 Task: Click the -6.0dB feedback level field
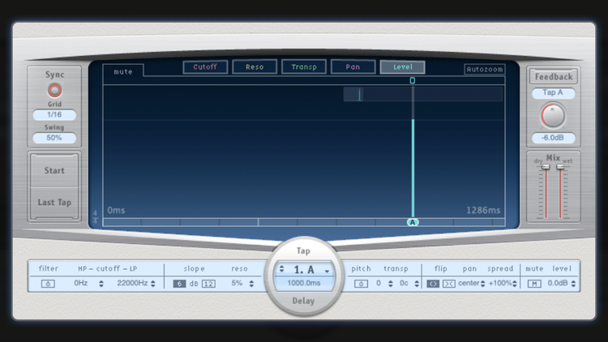coord(553,138)
